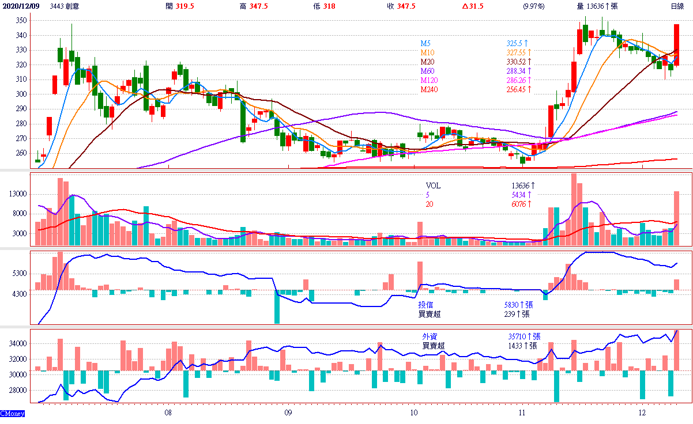Click the CMoney logo in bottom-left corner

[12, 414]
